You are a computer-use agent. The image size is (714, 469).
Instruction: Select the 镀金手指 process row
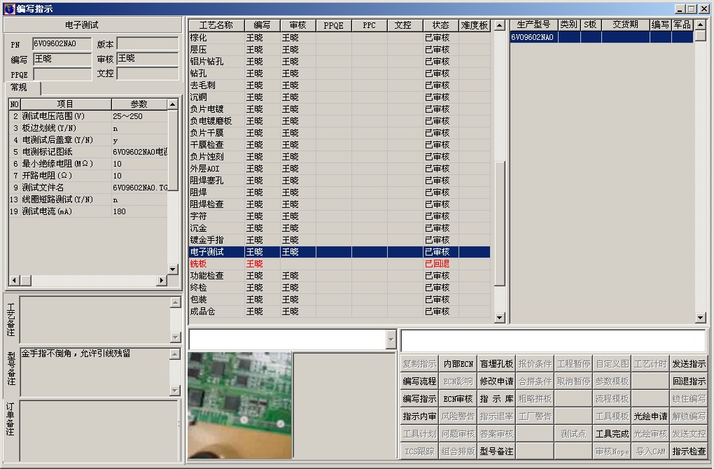[339, 240]
